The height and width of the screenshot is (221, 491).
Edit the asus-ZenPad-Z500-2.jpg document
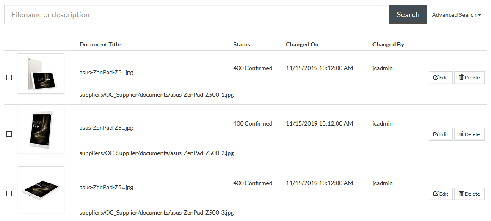point(441,134)
